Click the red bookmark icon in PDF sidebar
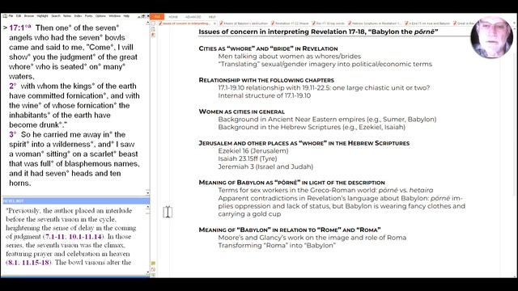 tap(153, 35)
